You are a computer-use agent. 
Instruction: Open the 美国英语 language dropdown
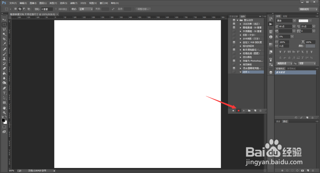284,64
